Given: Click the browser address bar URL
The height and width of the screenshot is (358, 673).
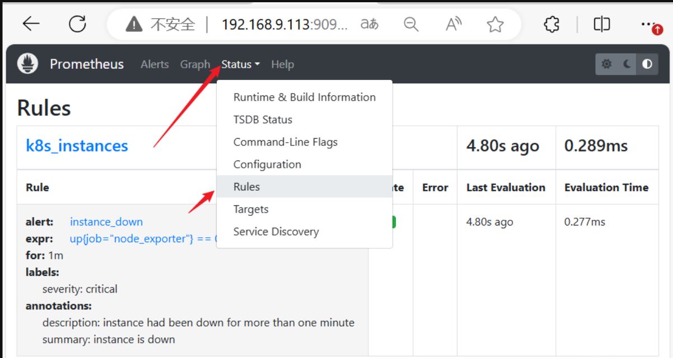Looking at the screenshot, I should tap(285, 25).
